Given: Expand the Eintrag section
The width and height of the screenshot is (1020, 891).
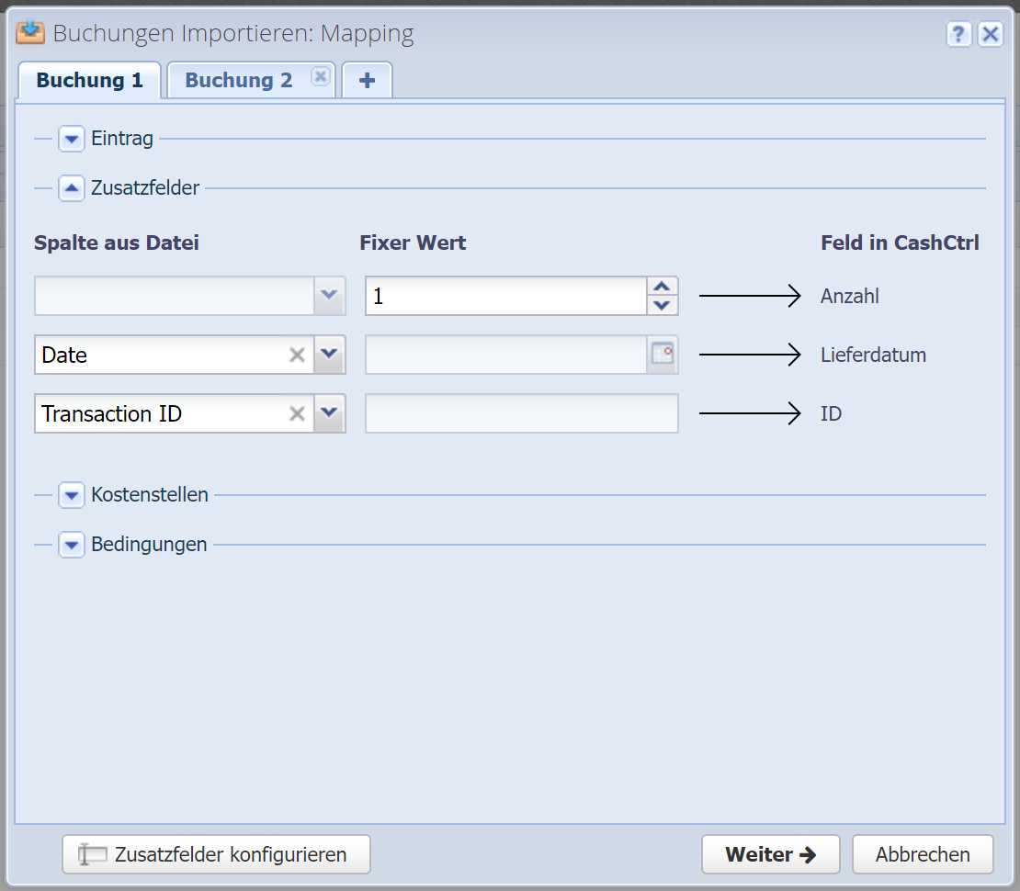Looking at the screenshot, I should [x=72, y=140].
